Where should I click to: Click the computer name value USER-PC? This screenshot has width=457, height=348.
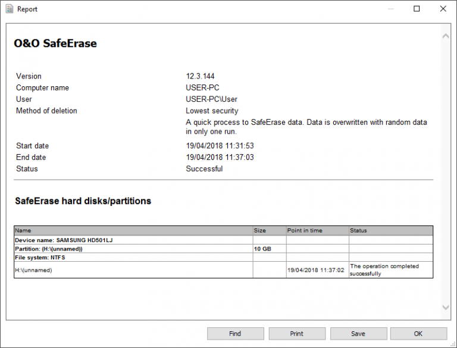(202, 87)
